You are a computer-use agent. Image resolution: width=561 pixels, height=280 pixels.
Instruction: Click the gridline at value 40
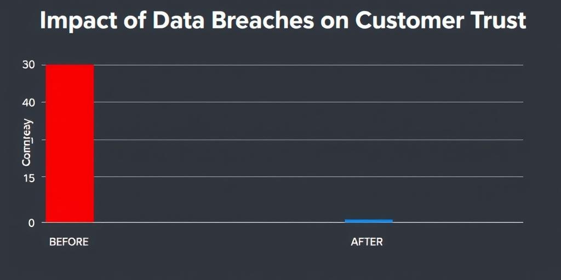point(307,102)
